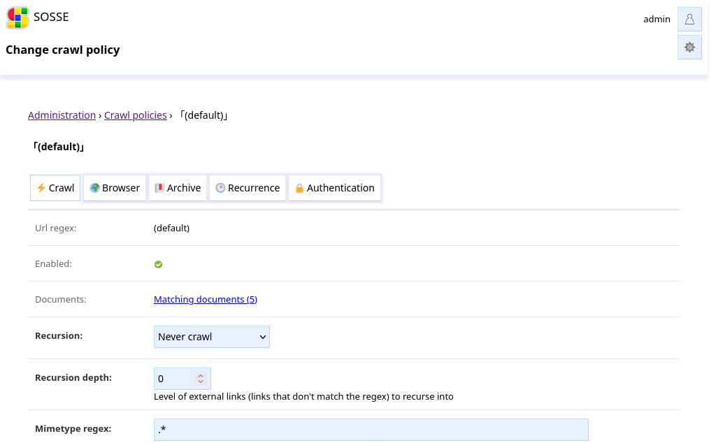Click the Enabled label
716x443 pixels.
(x=53, y=263)
